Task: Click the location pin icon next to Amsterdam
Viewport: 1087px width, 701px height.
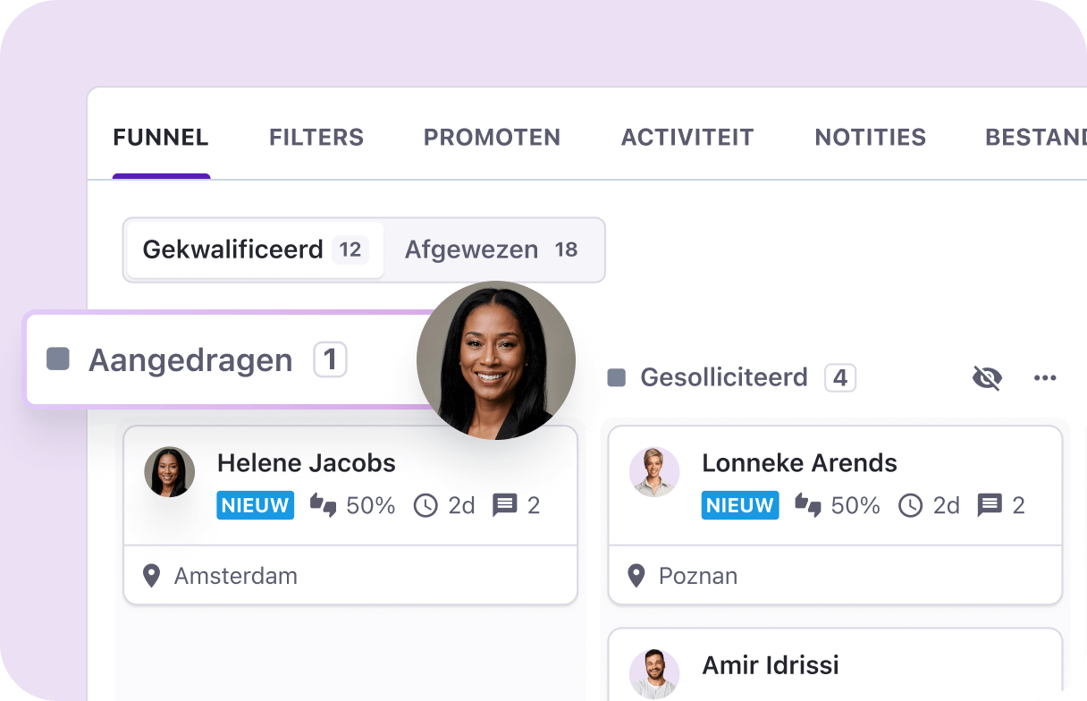Action: (151, 576)
